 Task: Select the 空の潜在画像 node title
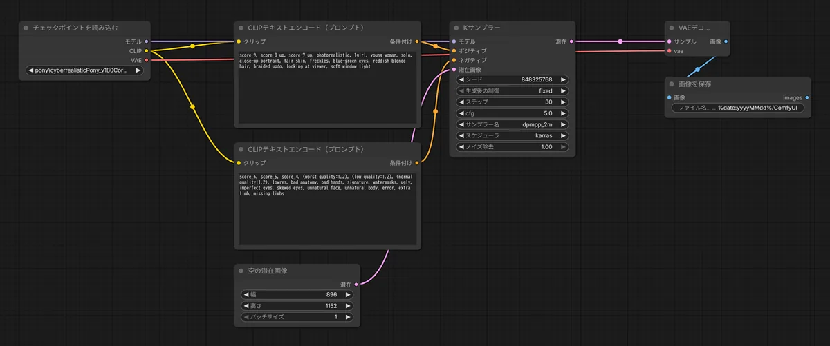267,271
